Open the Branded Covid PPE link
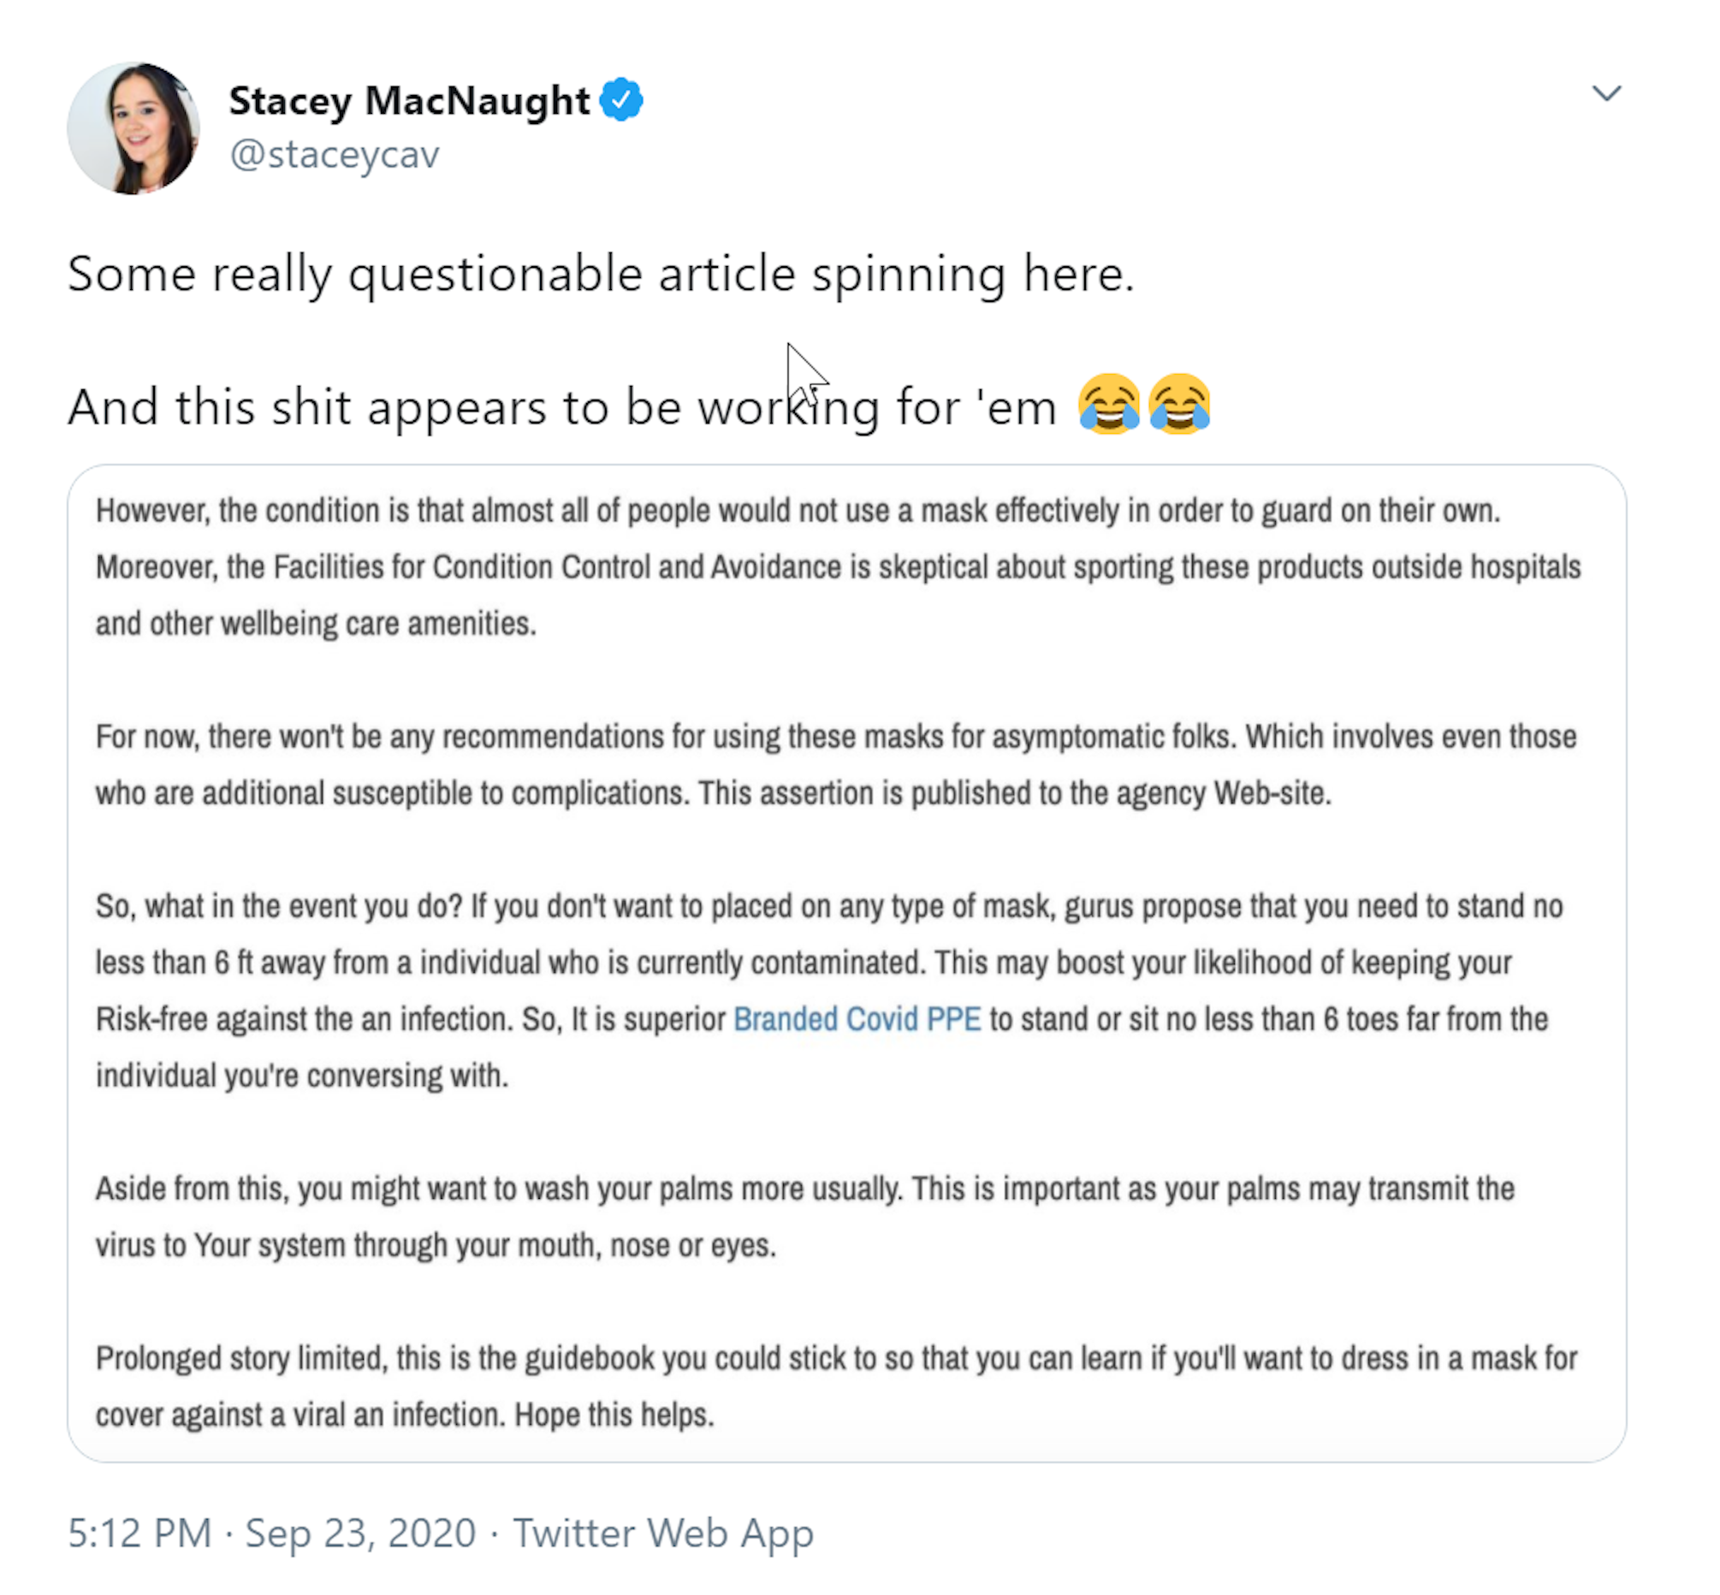This screenshot has height=1595, width=1720. click(x=856, y=1019)
